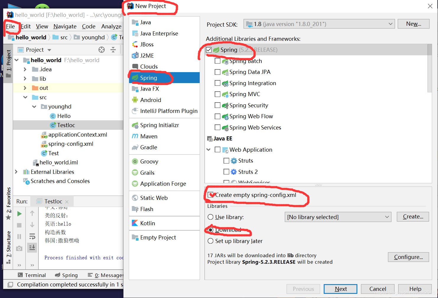Screen dimensions: 438x298
Task: Open the No library selected dropdown
Action: click(338, 217)
